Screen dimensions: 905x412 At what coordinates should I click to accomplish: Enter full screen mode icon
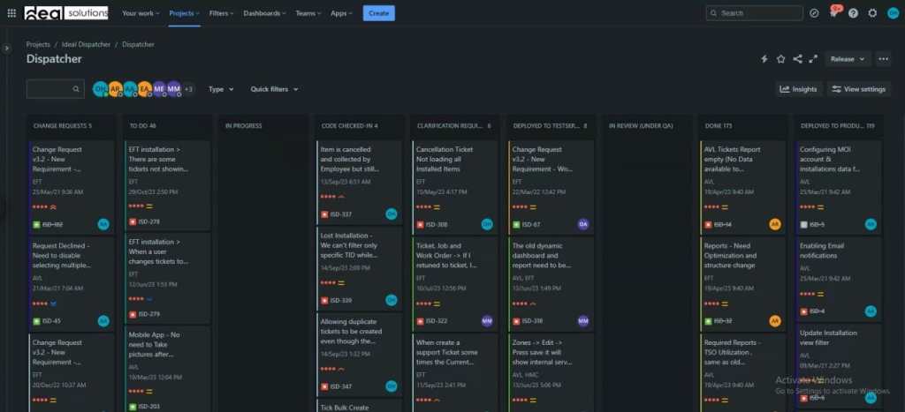813,59
